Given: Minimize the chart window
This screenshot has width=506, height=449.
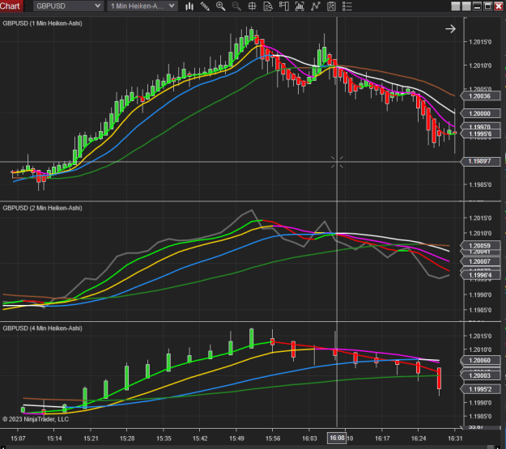Looking at the screenshot, I should pyautogui.click(x=478, y=6).
